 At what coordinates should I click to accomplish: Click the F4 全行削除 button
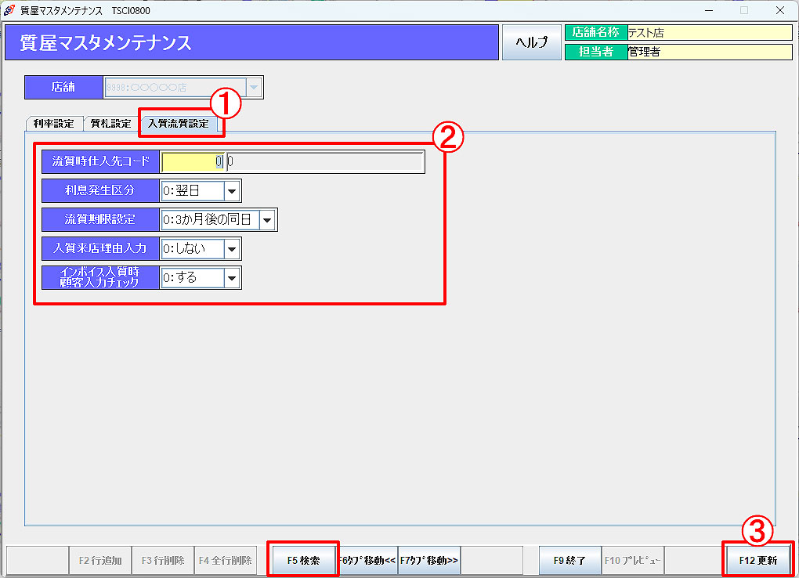click(226, 560)
